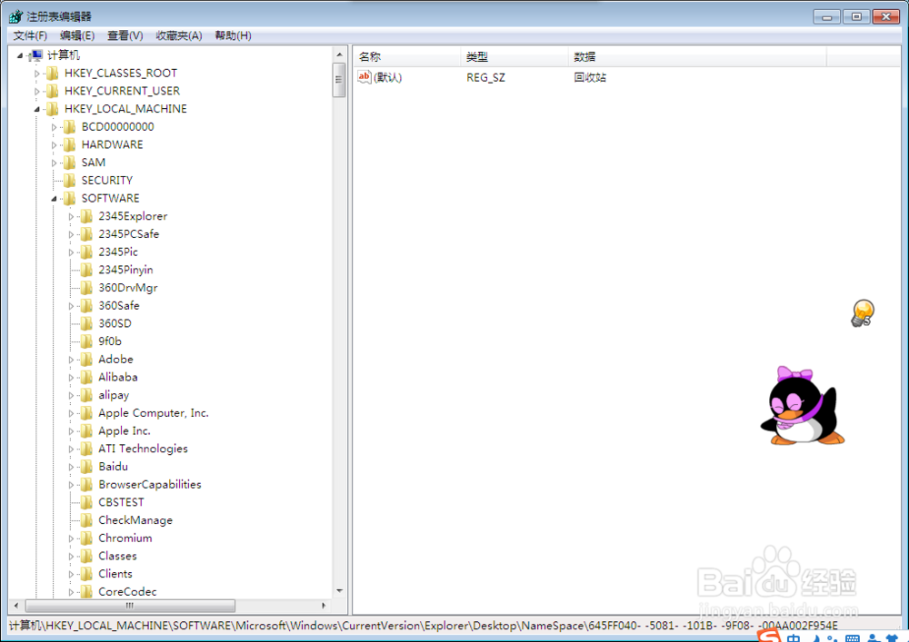The width and height of the screenshot is (909, 642).
Task: Click the Sogou input method S icon
Action: [x=769, y=636]
